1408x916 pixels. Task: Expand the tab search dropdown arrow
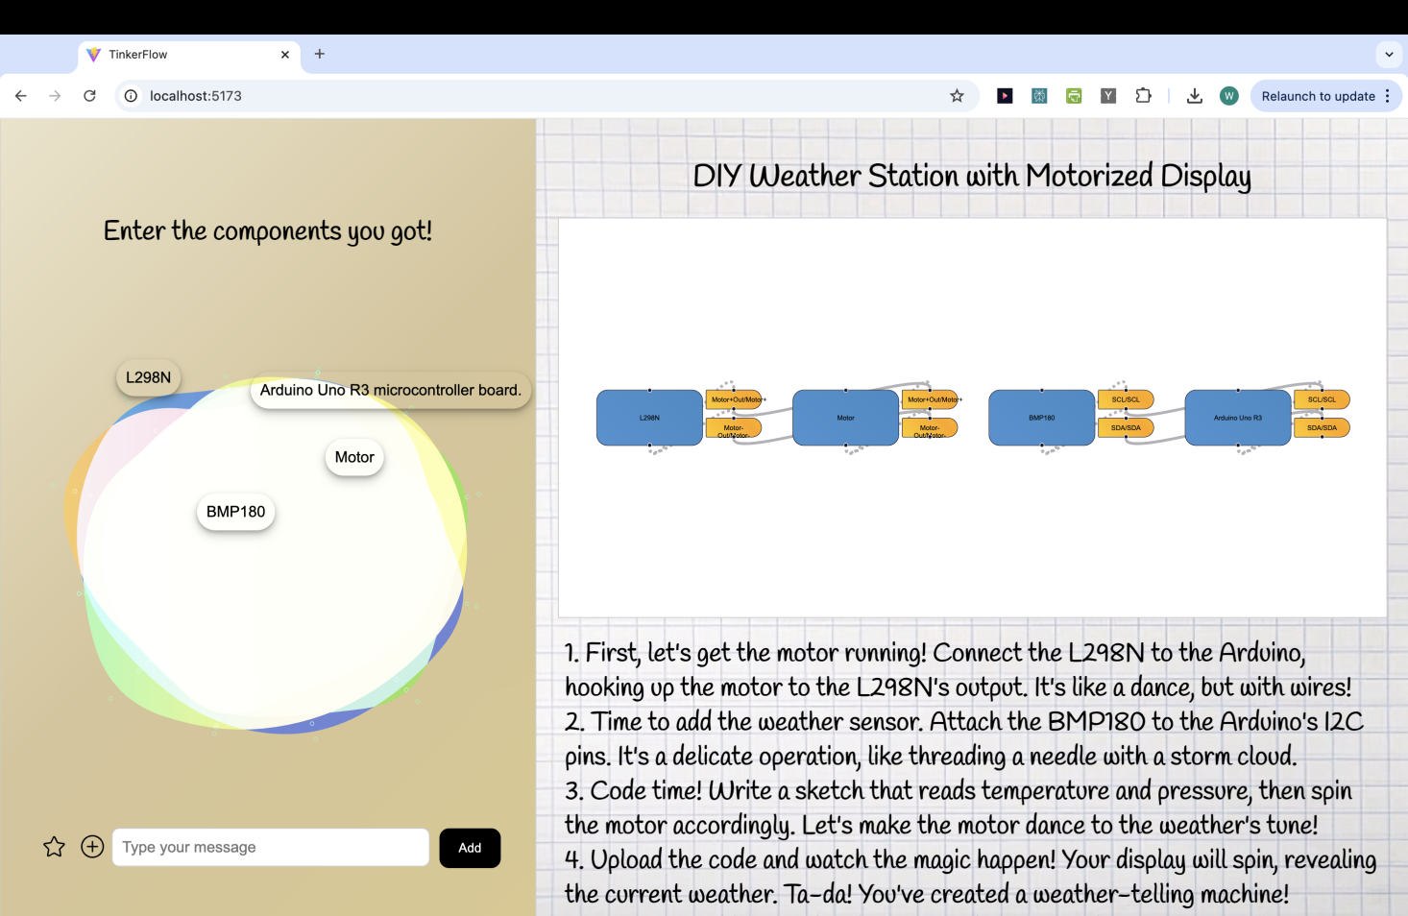click(x=1389, y=55)
